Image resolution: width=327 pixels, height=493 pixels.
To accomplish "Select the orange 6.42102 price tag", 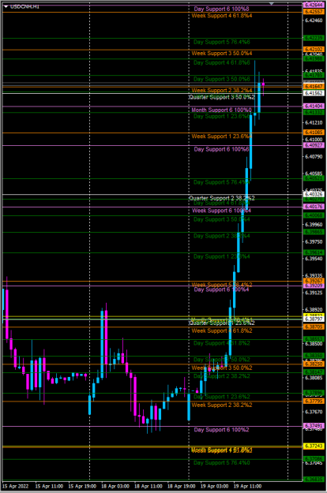I will [314, 50].
